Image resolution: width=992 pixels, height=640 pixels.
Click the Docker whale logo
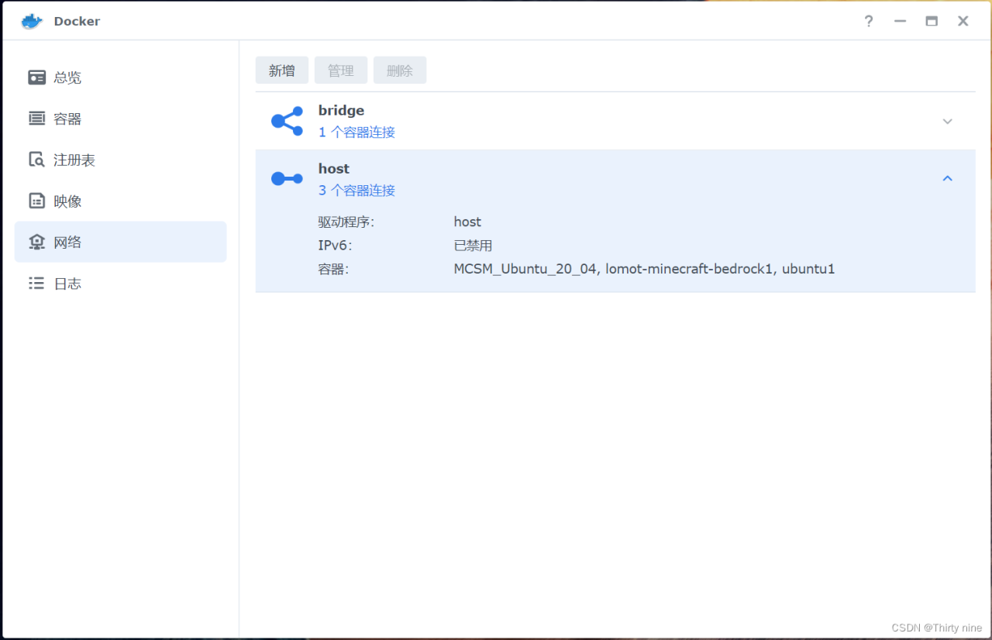pos(32,21)
